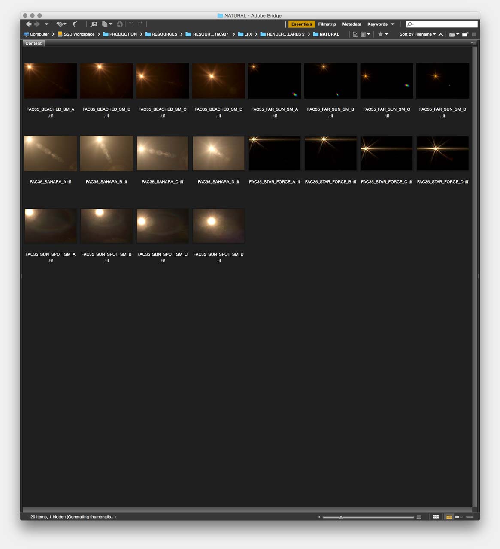500x549 pixels.
Task: Open the Sort by Filename dropdown
Action: click(418, 34)
